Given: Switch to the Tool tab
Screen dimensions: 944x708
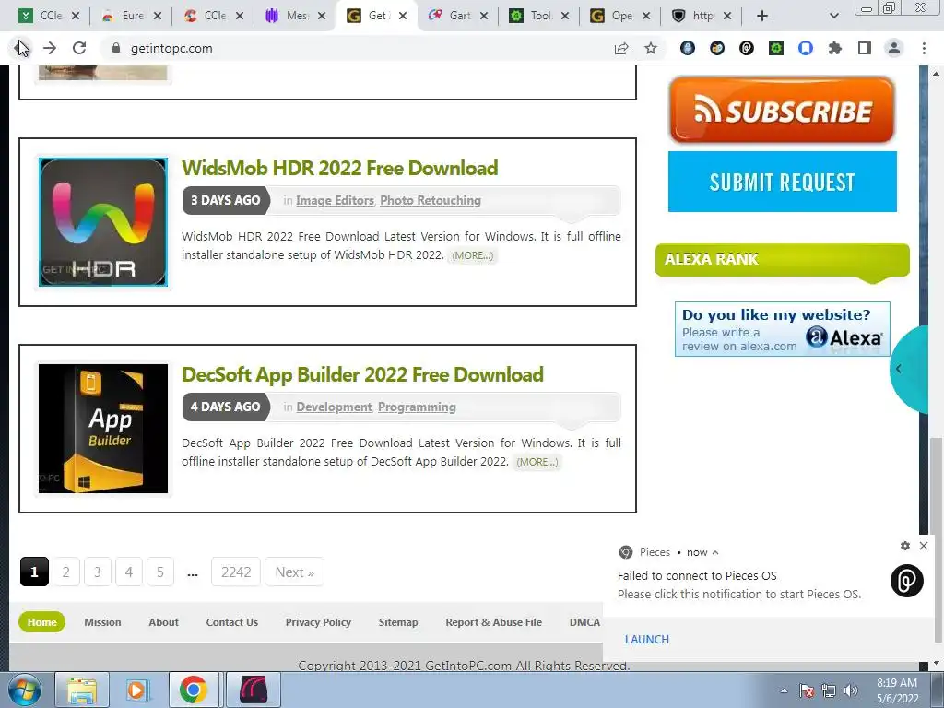Looking at the screenshot, I should (540, 16).
